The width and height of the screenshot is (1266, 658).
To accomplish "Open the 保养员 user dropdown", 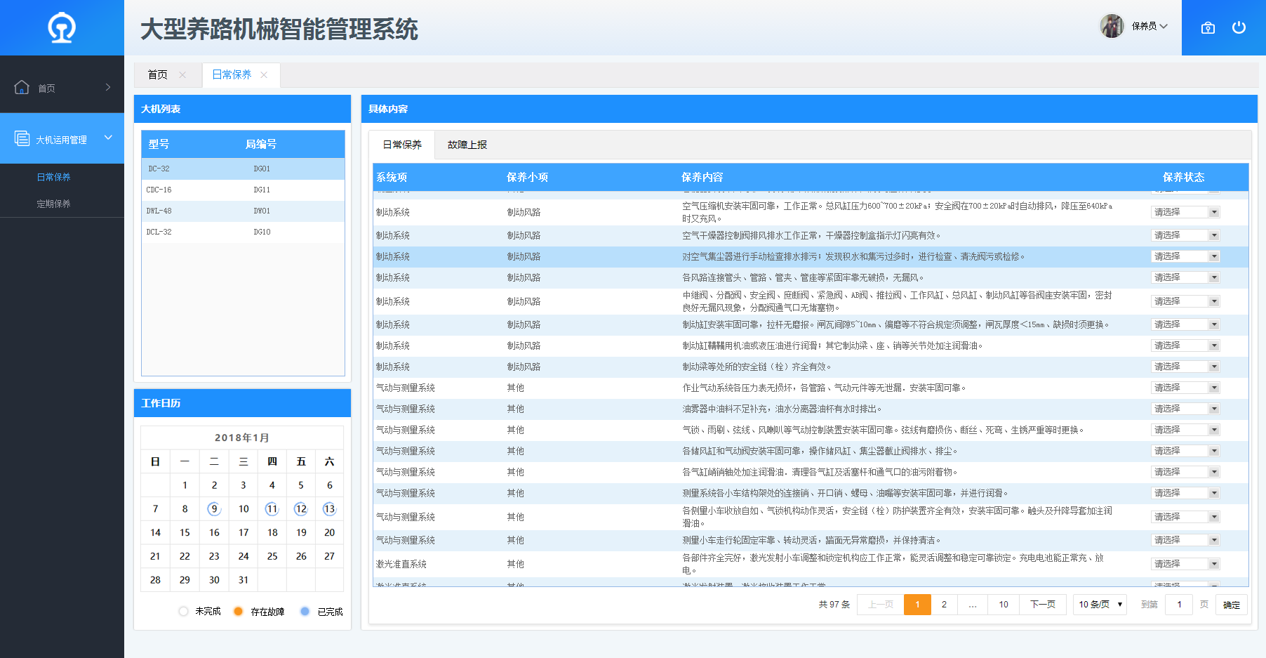I will (x=1150, y=26).
